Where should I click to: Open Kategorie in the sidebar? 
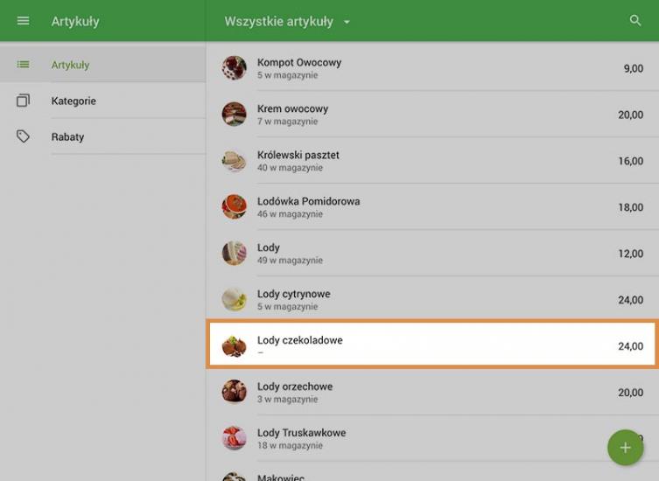(102, 101)
